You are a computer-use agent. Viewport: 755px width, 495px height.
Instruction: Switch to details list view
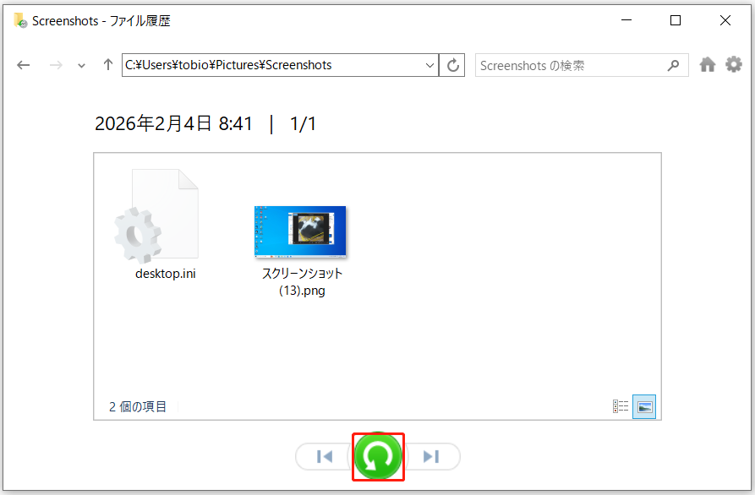coord(621,406)
